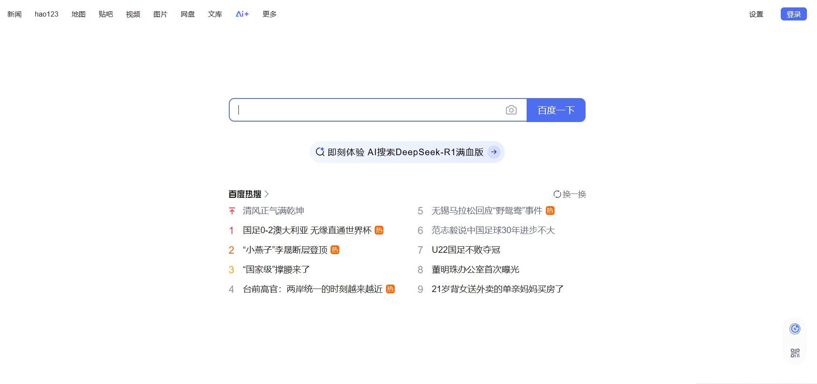The height and width of the screenshot is (384, 817).
Task: Open 贴吧 in top navigation
Action: (x=106, y=14)
